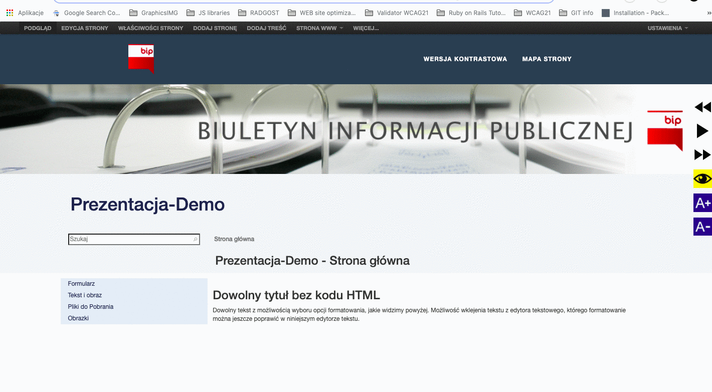
Task: Open the Ustawienia dropdown menu
Action: click(x=667, y=28)
